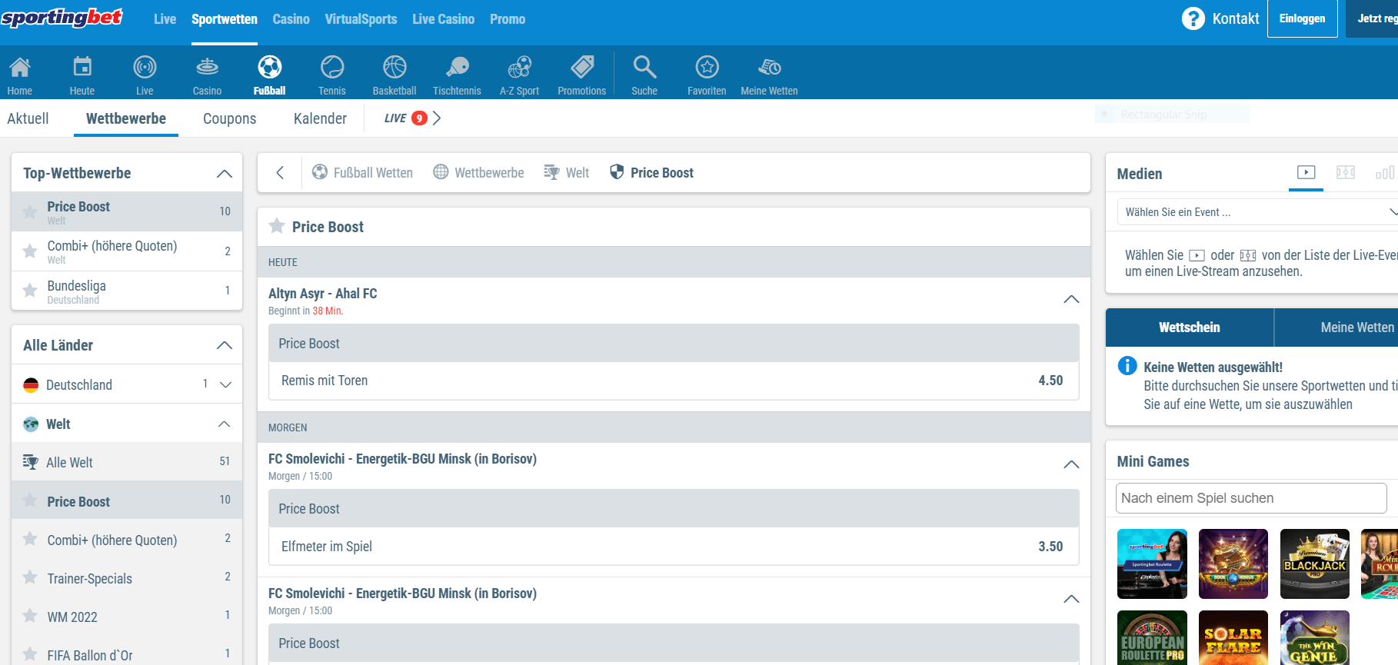Open the Solar Flare game thumbnail
Image resolution: width=1398 pixels, height=665 pixels.
click(x=1233, y=638)
